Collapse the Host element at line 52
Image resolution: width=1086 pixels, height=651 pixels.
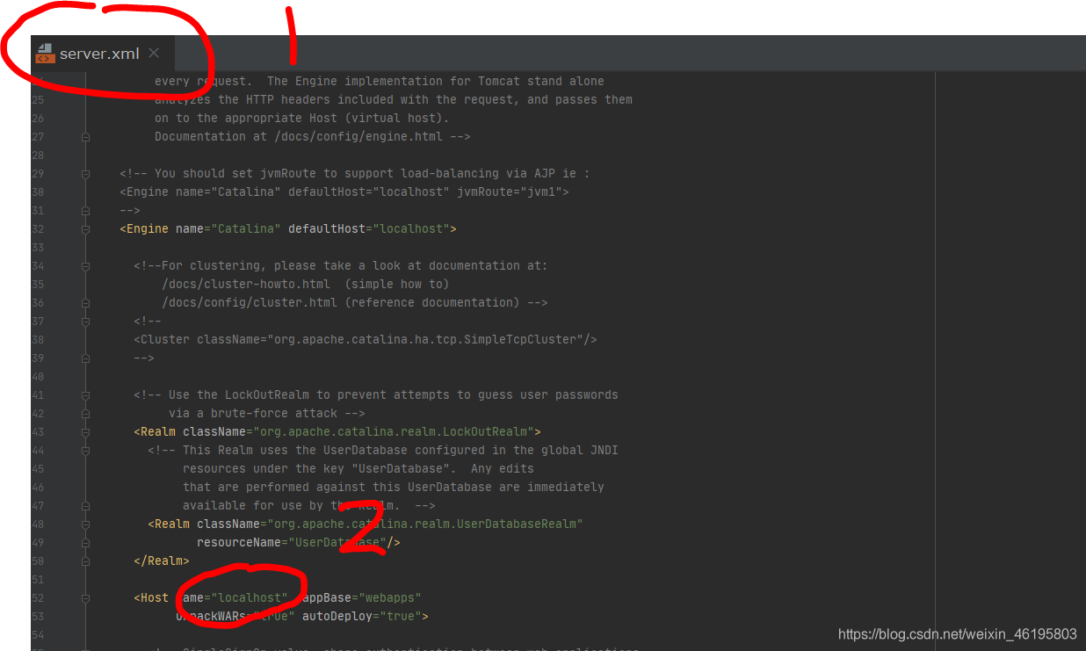click(x=85, y=597)
